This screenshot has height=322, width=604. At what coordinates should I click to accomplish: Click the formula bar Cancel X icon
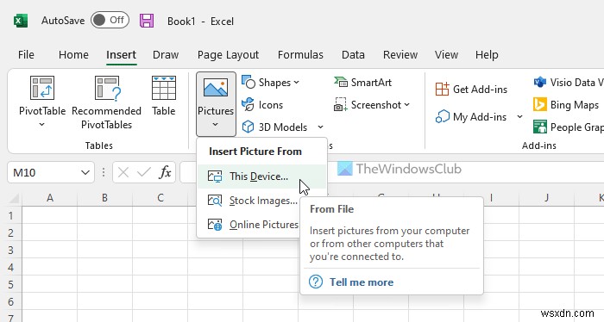coord(123,172)
